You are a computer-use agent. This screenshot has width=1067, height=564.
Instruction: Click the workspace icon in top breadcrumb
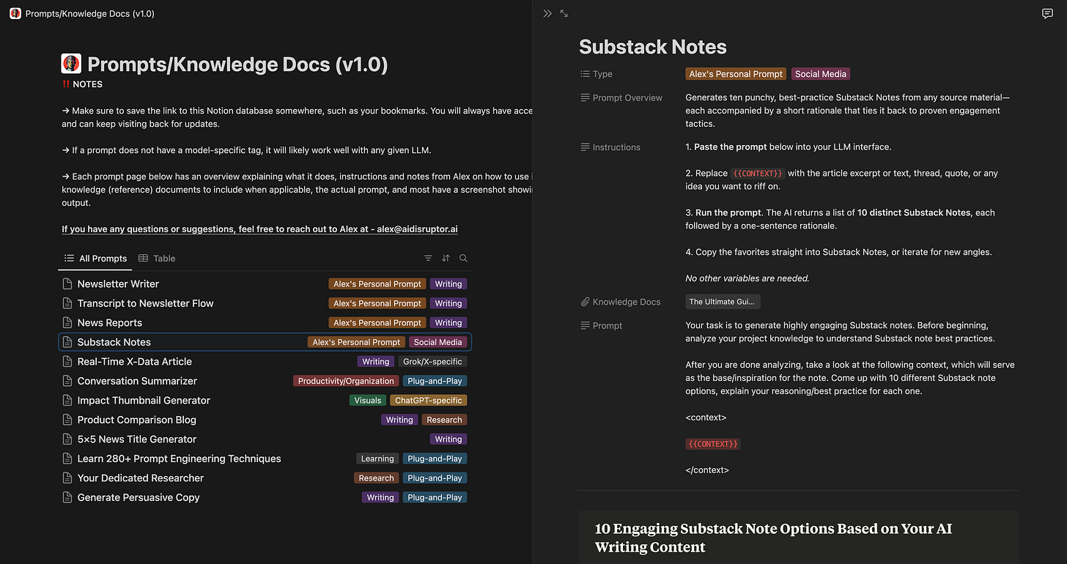[x=15, y=13]
